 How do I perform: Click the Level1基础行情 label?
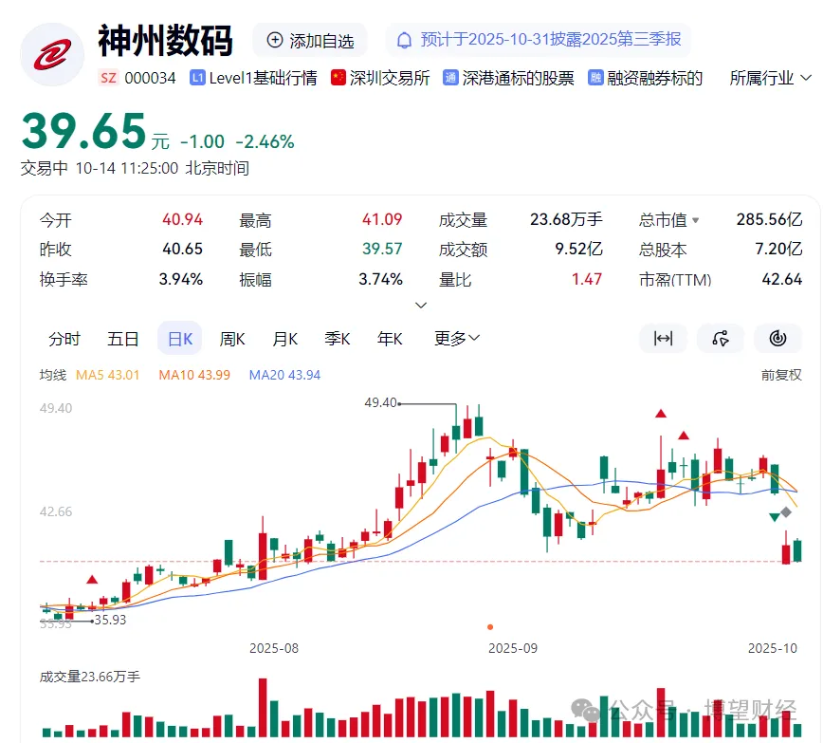[263, 79]
